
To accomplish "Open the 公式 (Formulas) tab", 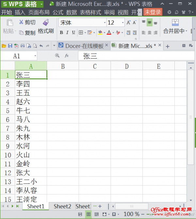I will coord(58,12).
